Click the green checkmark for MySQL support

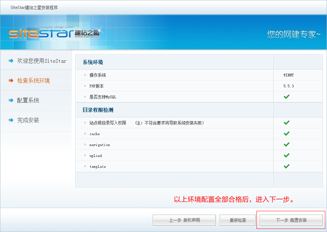[286, 97]
